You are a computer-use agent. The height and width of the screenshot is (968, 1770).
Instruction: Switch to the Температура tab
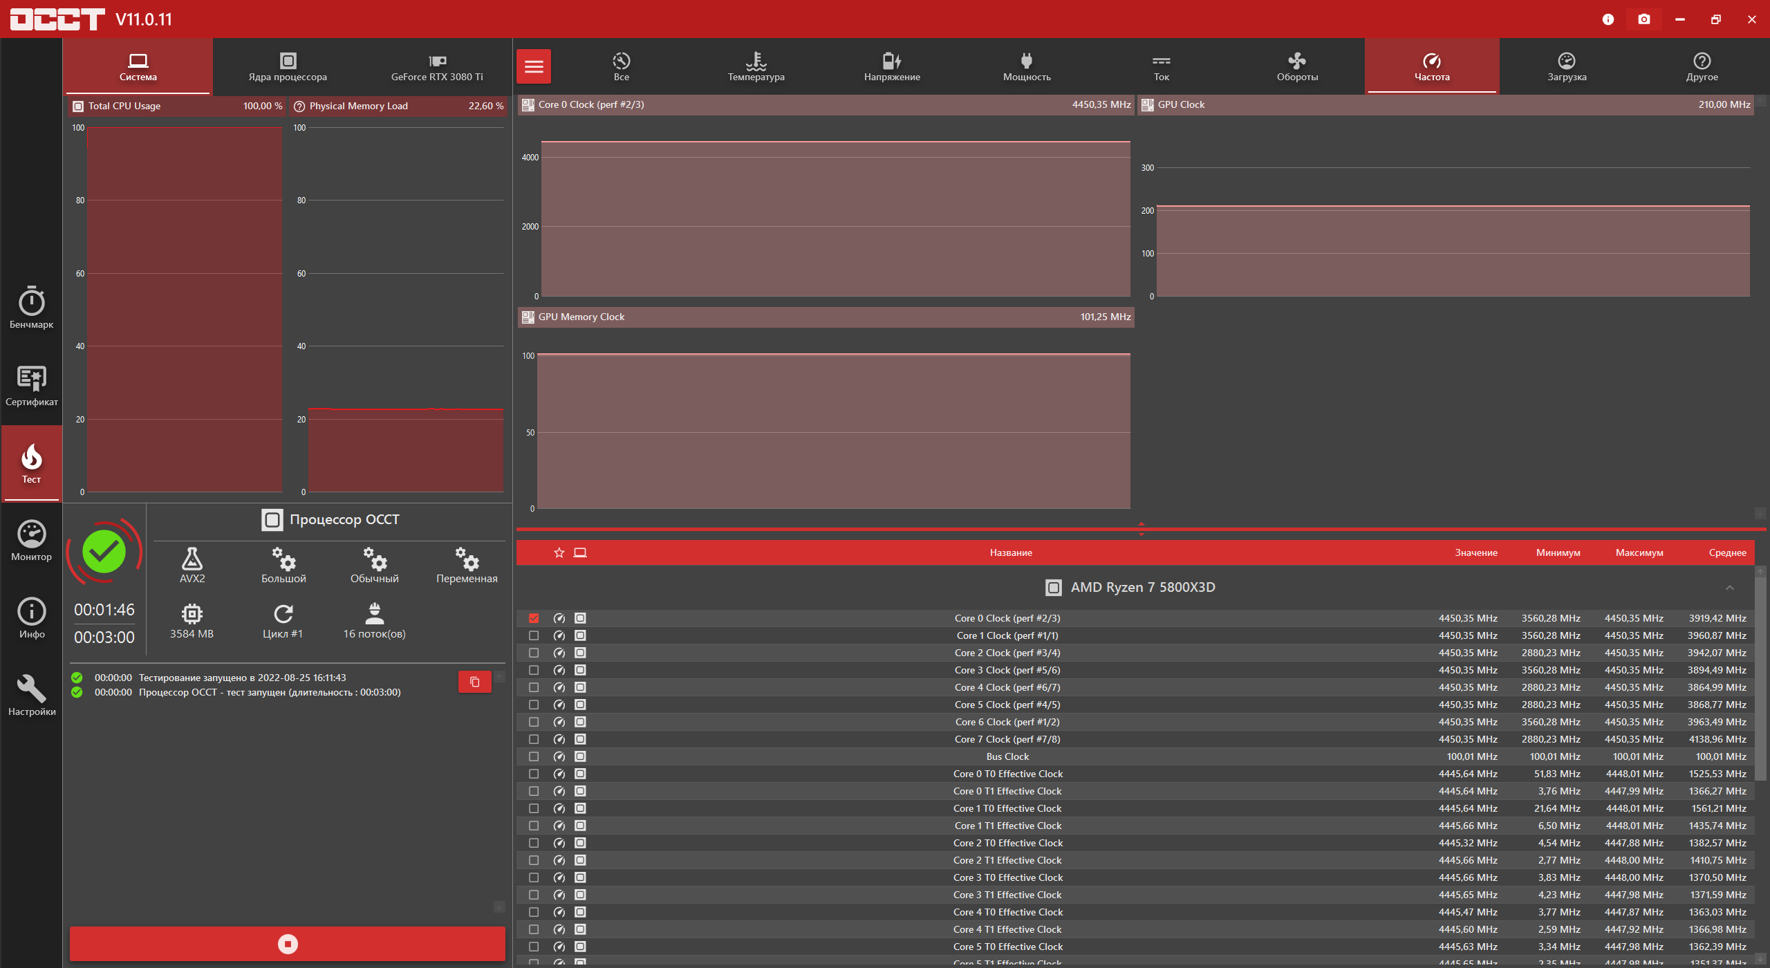click(756, 67)
